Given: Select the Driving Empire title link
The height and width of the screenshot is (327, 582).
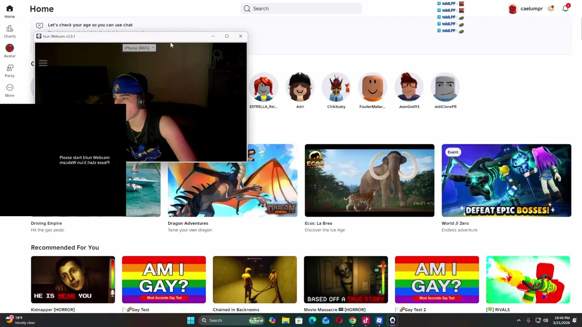Looking at the screenshot, I should coord(46,223).
